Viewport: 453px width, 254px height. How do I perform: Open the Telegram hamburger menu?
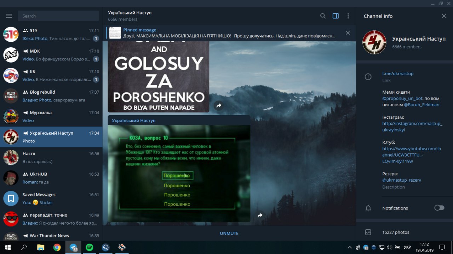pyautogui.click(x=9, y=16)
